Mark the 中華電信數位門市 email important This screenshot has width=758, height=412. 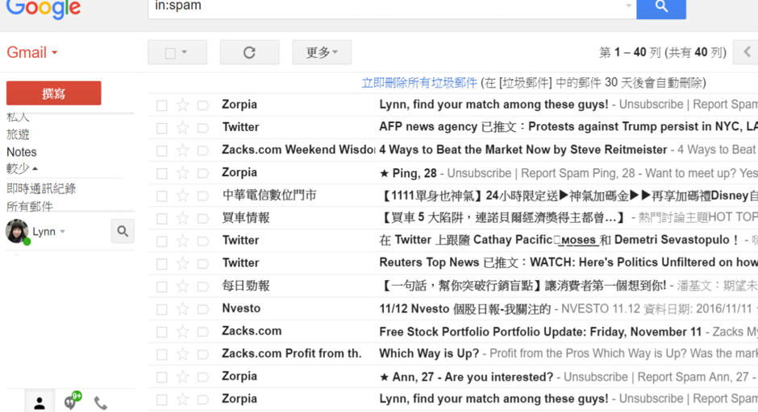point(203,196)
